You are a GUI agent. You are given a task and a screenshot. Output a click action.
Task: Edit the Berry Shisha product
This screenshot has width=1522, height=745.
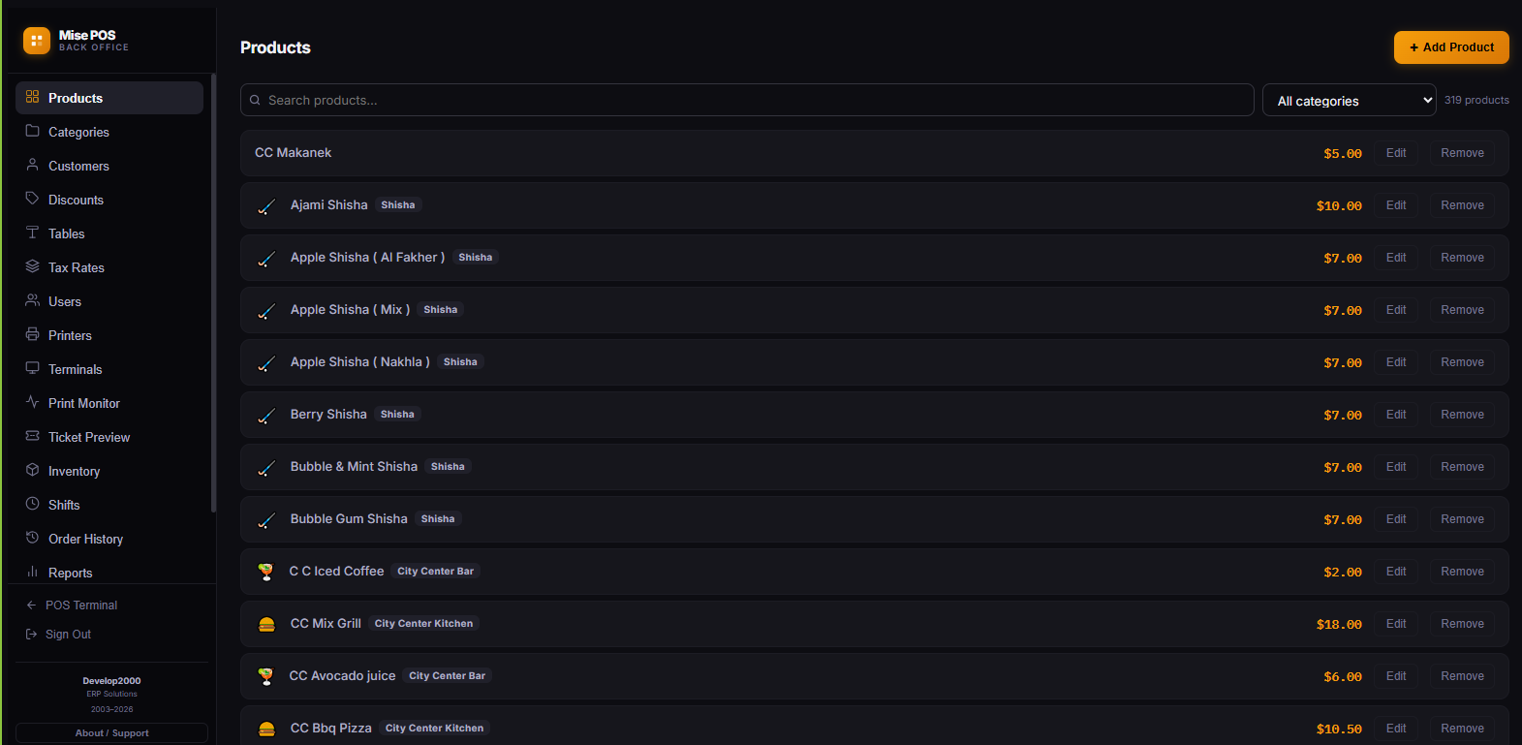[1396, 415]
